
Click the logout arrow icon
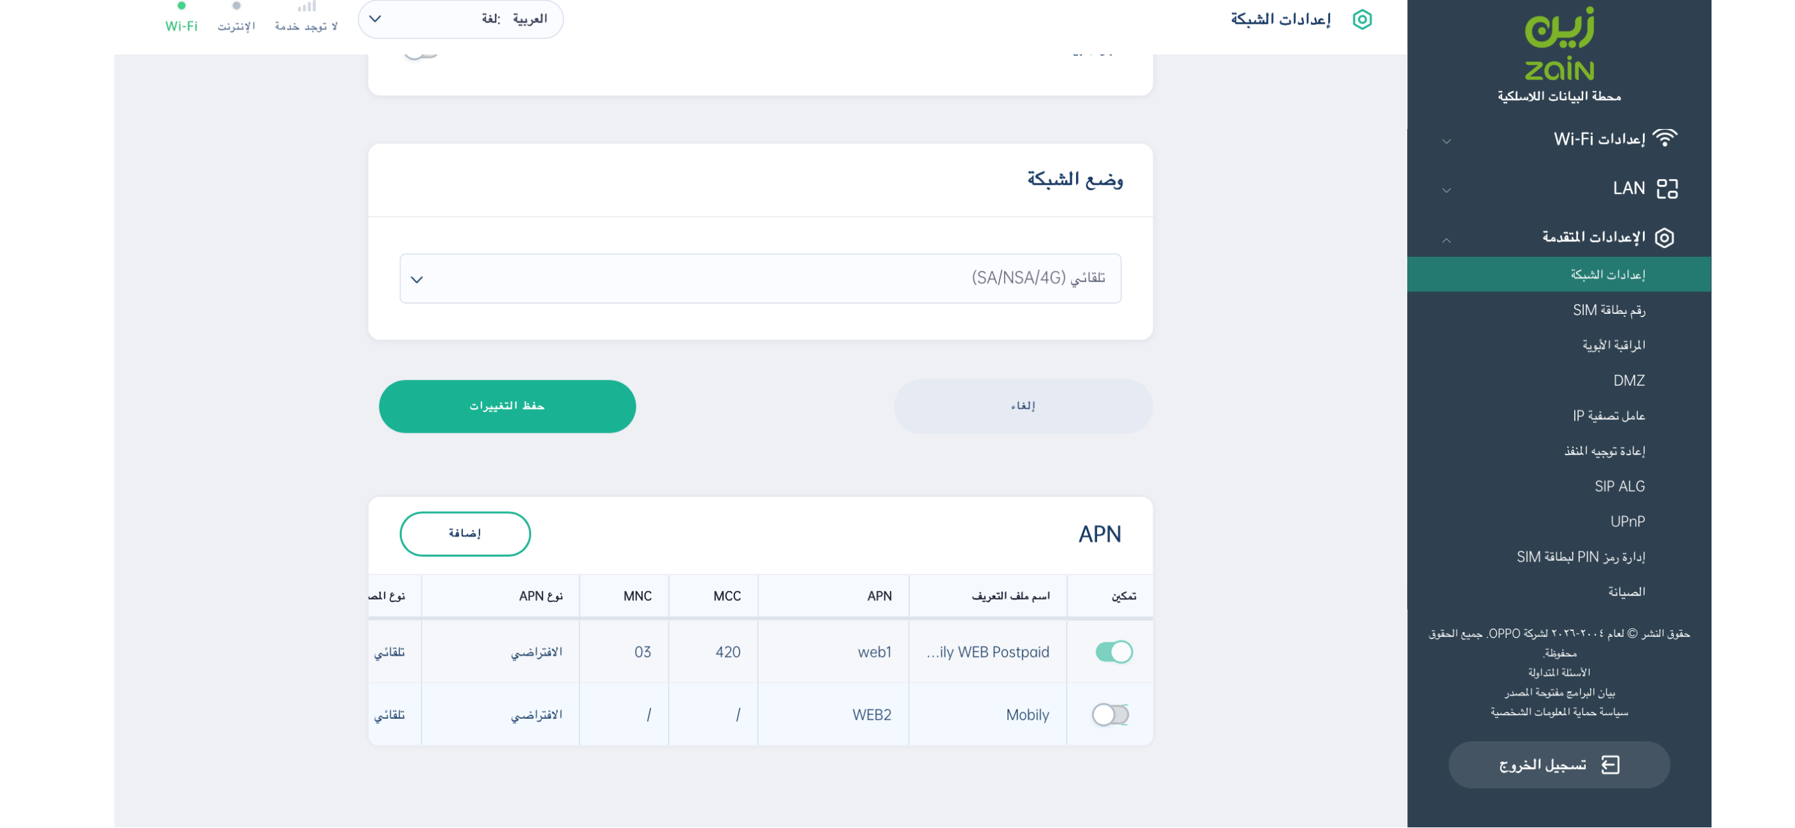tap(1610, 764)
